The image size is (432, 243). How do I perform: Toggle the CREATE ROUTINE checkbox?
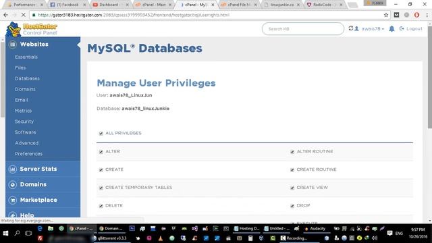(292, 169)
